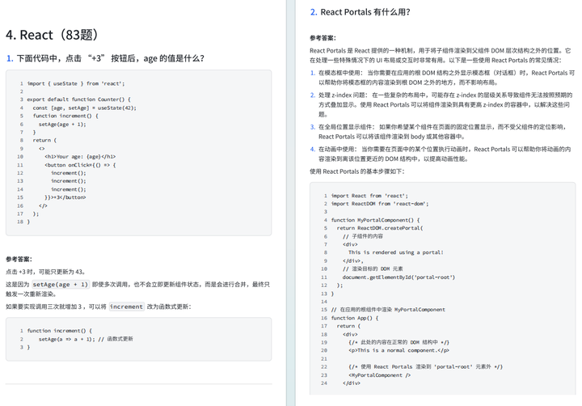Click inline code "setAge(age + 1)" in the explanation
Viewport: 582px width, 406px height.
tap(60, 285)
